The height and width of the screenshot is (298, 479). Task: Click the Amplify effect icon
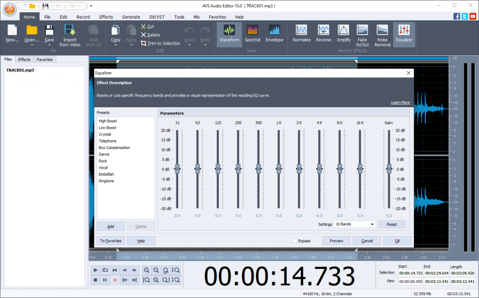(343, 34)
